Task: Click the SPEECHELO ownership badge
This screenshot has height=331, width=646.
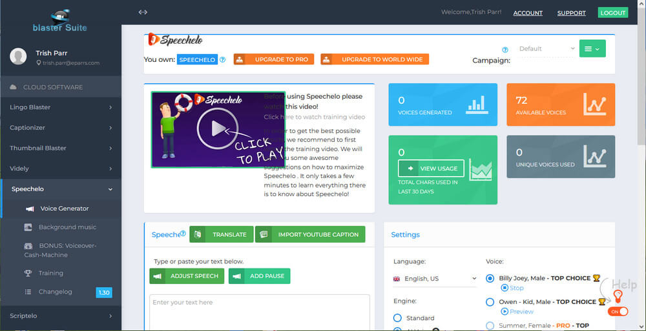Action: [197, 60]
